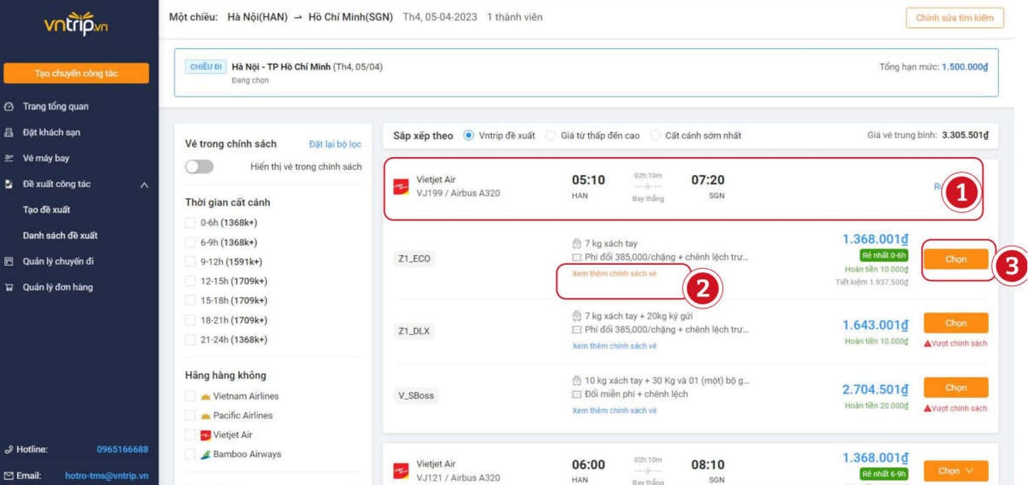Click the Đề xuất công tác sidebar icon
The height and width of the screenshot is (485, 1029).
click(9, 185)
